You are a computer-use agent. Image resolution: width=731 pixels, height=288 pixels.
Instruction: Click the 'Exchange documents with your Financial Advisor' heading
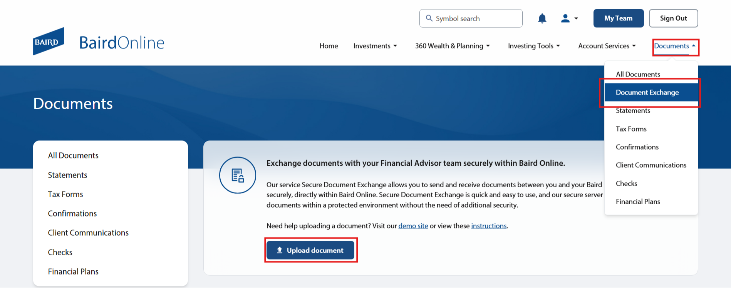[416, 163]
